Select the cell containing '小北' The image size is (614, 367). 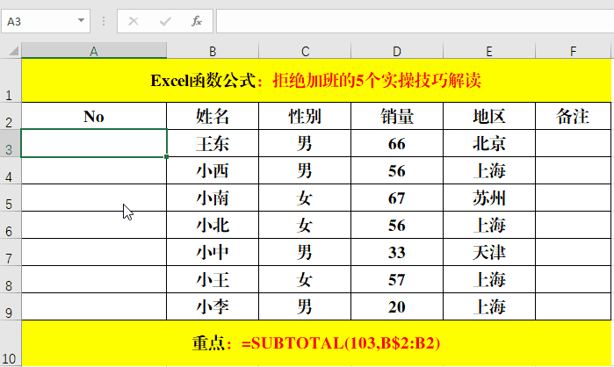coord(213,225)
